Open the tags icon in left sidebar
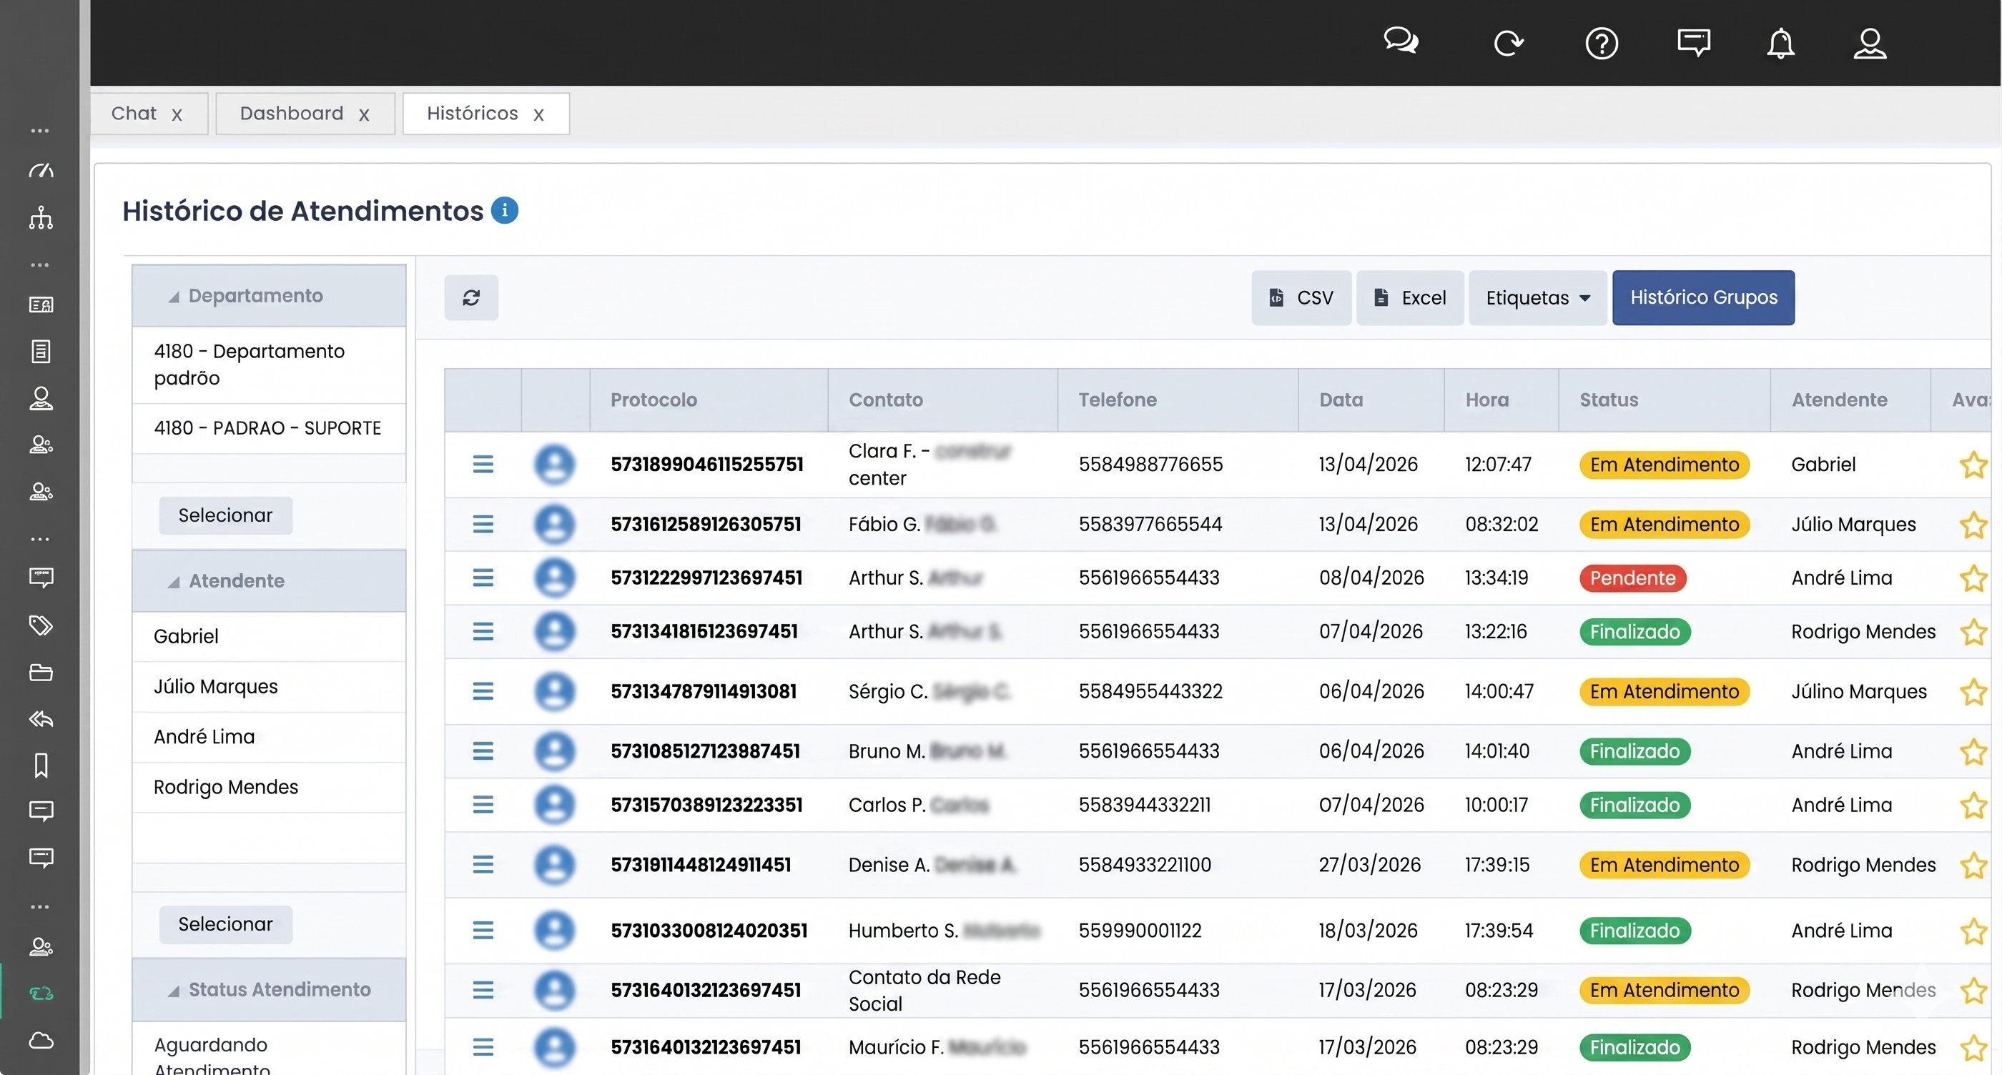This screenshot has height=1075, width=2002. click(41, 625)
